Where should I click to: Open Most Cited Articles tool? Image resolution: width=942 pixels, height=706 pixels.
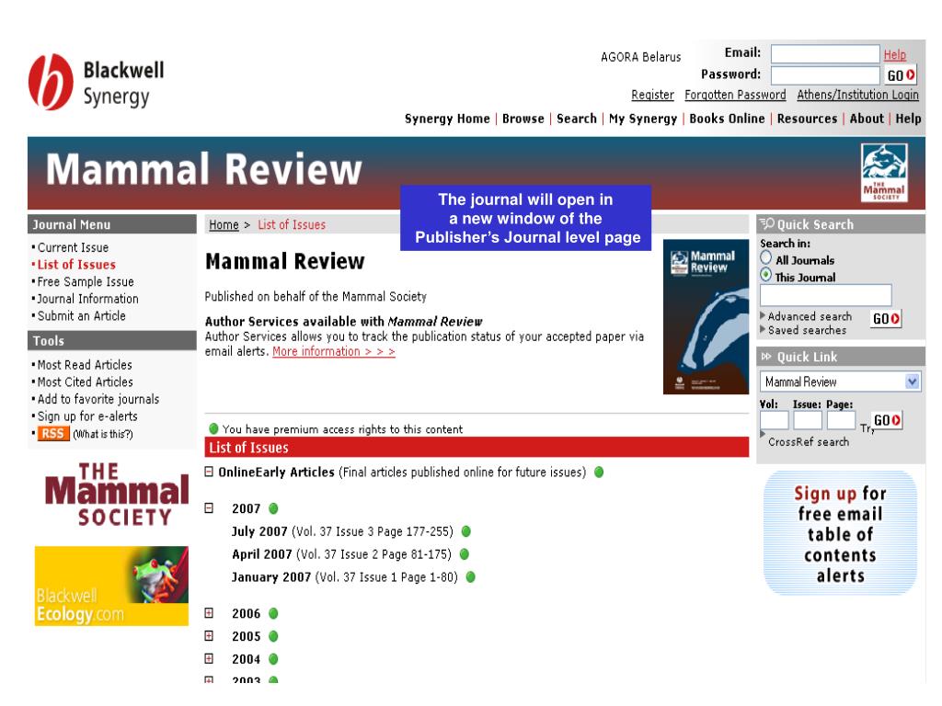coord(86,381)
